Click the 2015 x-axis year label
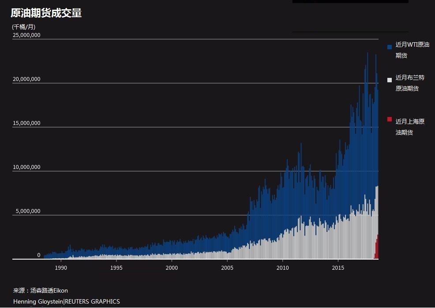The width and height of the screenshot is (435, 308). tap(338, 268)
